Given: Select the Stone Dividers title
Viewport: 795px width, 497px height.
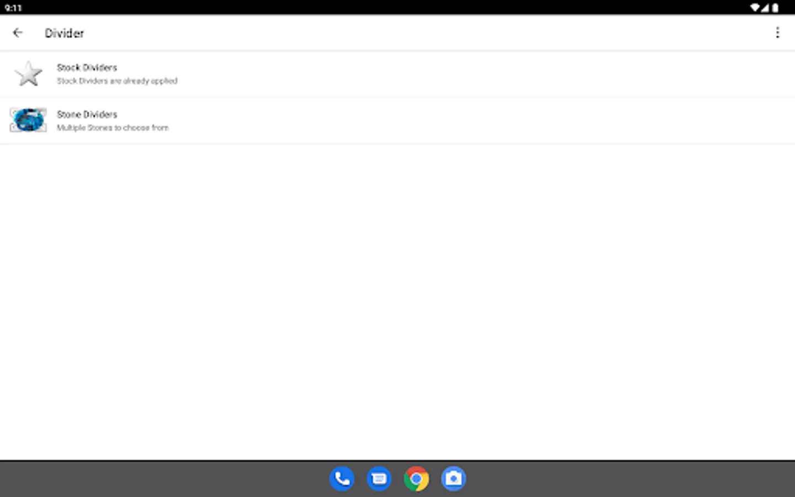Looking at the screenshot, I should coord(87,114).
